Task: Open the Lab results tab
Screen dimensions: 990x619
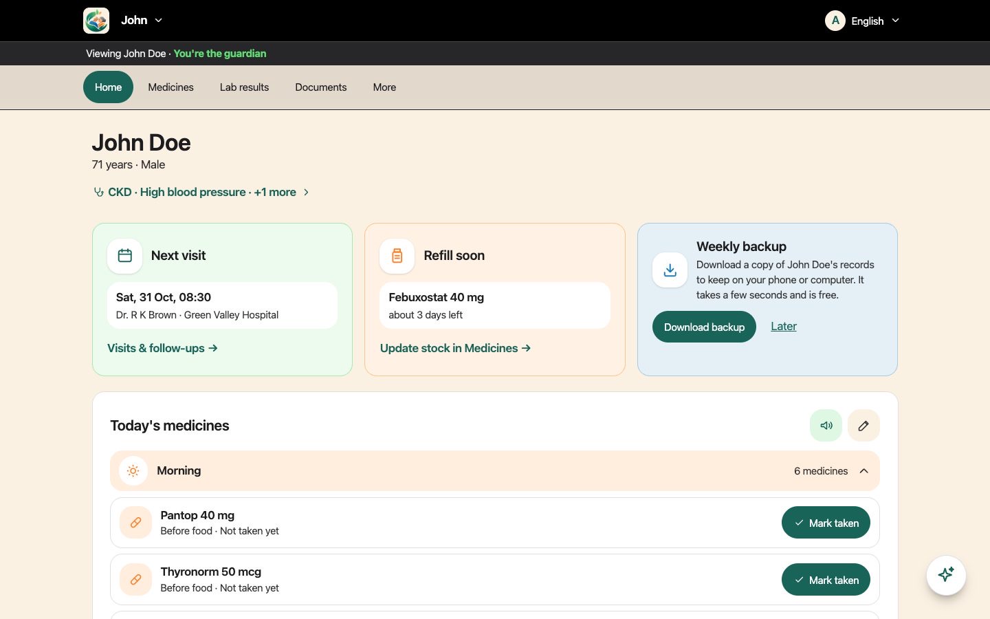Action: (x=244, y=87)
